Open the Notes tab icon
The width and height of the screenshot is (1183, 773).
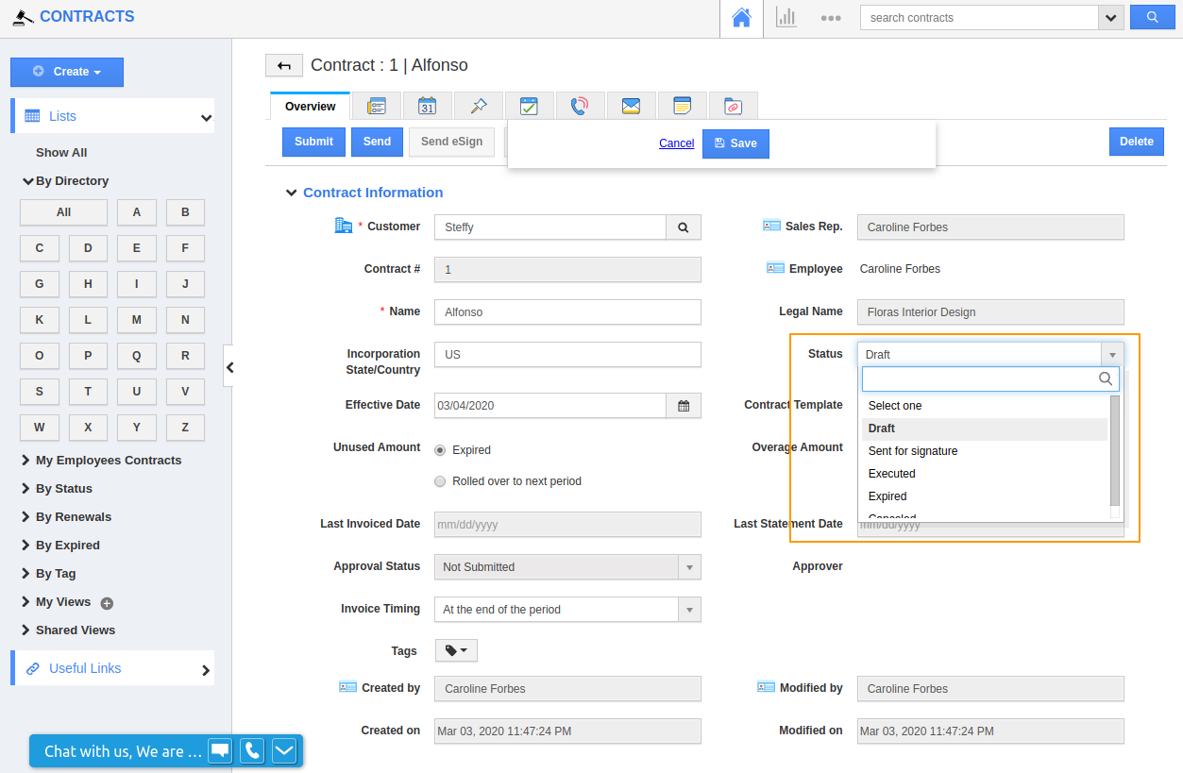(682, 106)
